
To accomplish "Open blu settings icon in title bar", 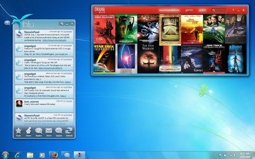I will click(x=63, y=24).
